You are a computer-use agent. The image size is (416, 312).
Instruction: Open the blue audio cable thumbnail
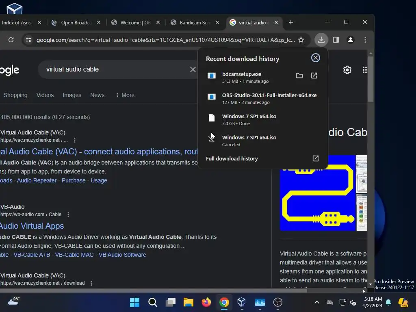point(318,193)
